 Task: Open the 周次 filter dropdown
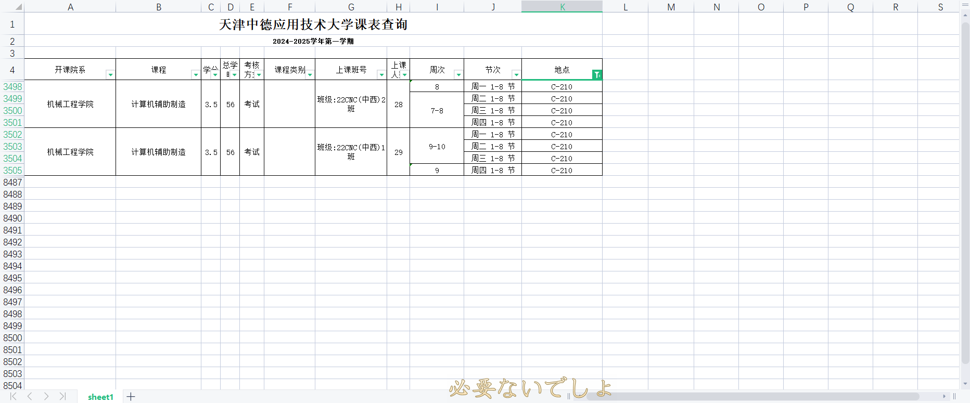(x=458, y=75)
